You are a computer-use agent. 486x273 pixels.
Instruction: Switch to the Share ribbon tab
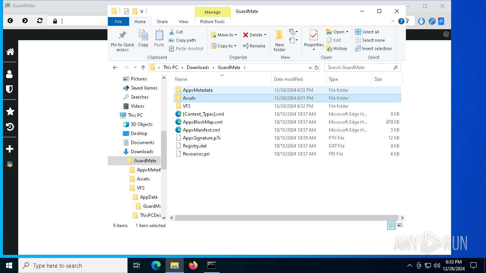pos(162,22)
